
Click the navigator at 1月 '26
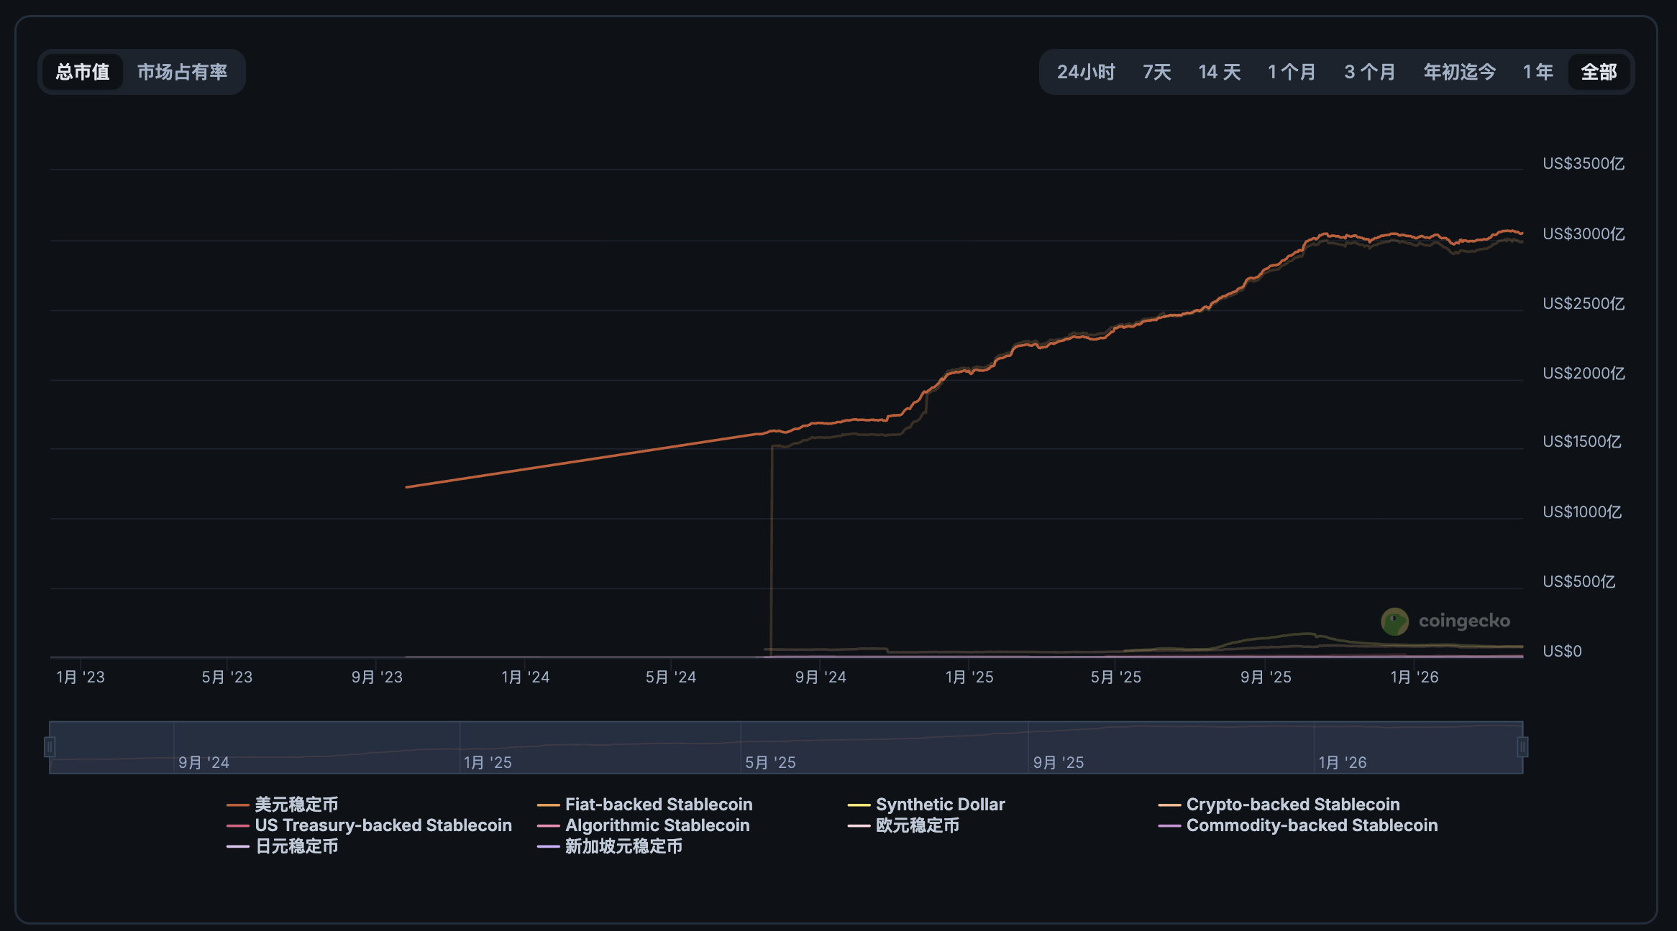coord(1343,762)
